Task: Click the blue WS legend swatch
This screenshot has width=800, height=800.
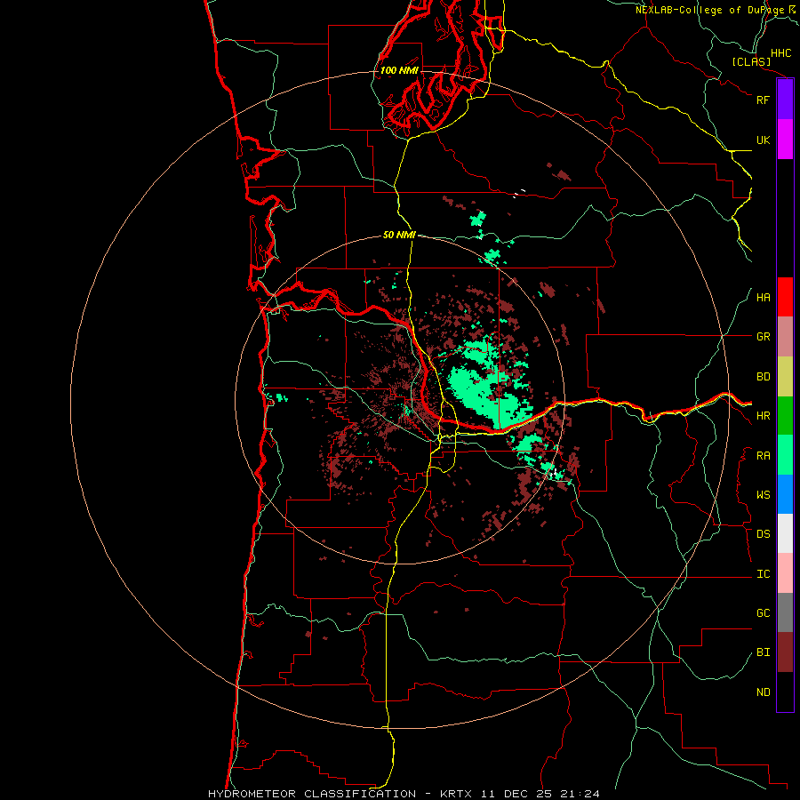Action: [x=785, y=494]
